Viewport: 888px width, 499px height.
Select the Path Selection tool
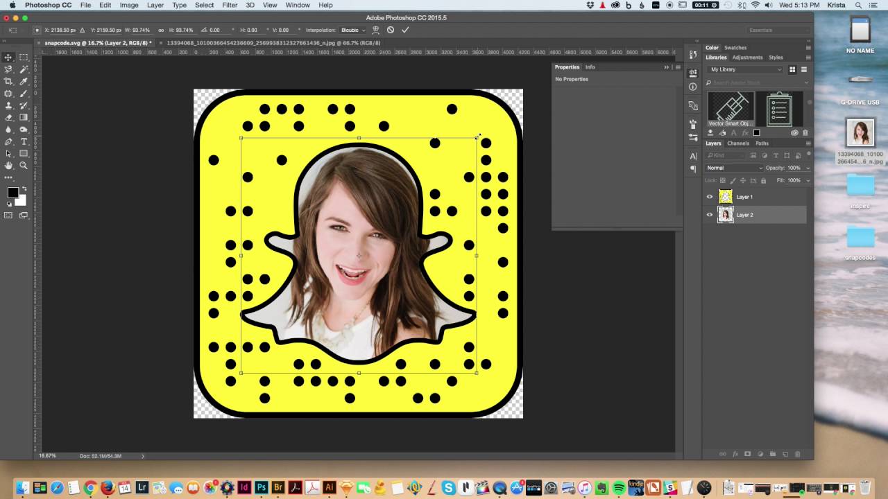pos(8,153)
